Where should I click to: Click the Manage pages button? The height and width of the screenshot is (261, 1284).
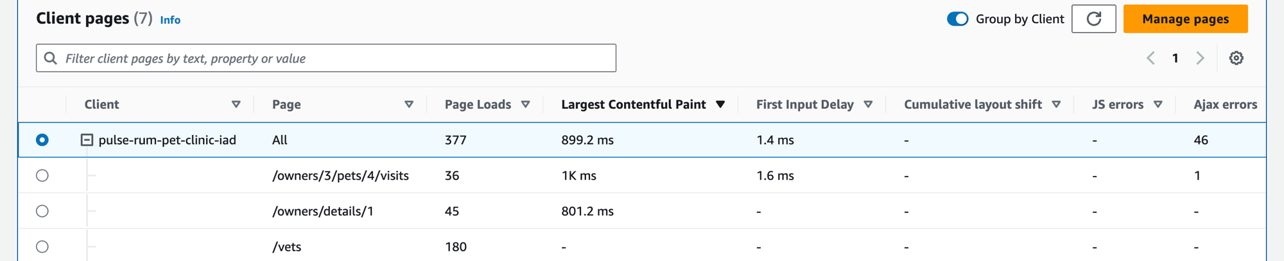pyautogui.click(x=1185, y=19)
